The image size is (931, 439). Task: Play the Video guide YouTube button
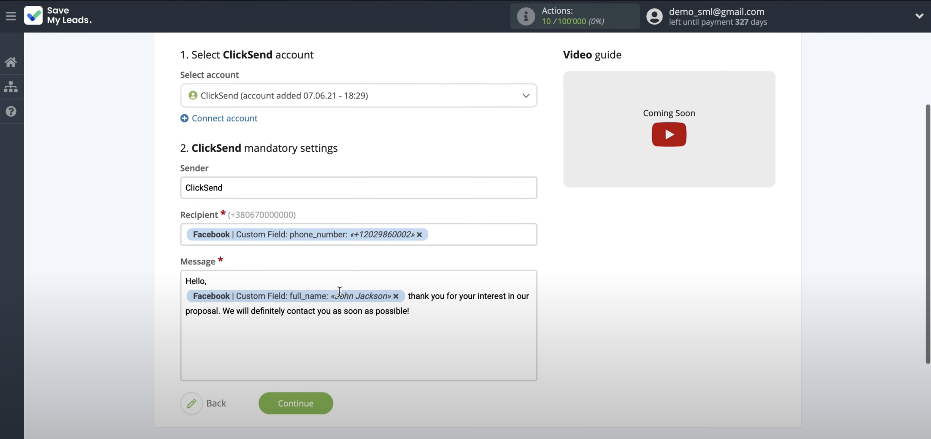point(669,134)
